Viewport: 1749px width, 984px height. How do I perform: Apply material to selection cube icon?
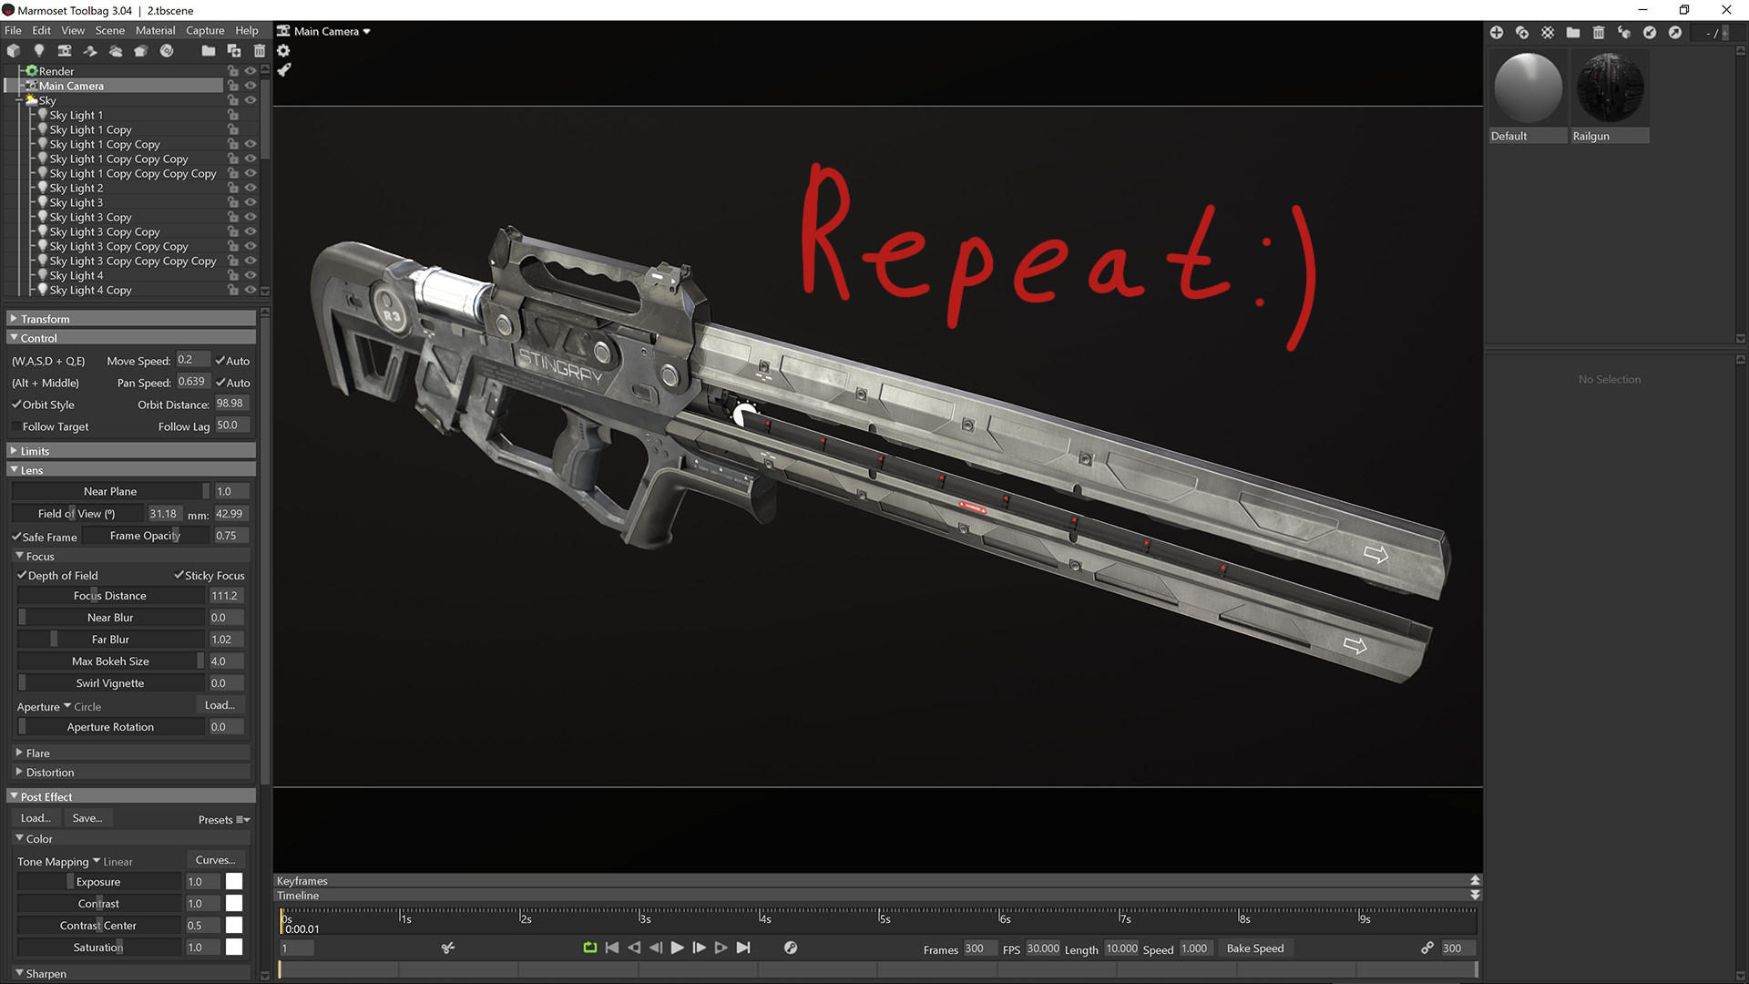(x=1624, y=33)
